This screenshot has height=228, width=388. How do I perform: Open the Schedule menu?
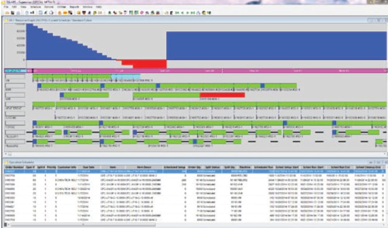[x=36, y=7]
